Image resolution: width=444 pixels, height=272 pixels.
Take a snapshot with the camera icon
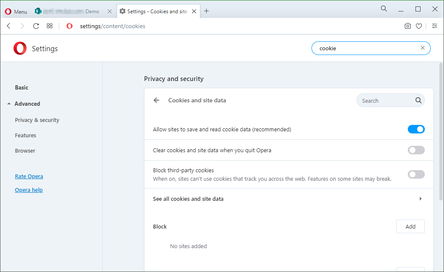click(408, 26)
